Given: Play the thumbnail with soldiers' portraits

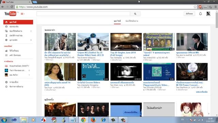Looking at the screenshot, I should (159, 42).
